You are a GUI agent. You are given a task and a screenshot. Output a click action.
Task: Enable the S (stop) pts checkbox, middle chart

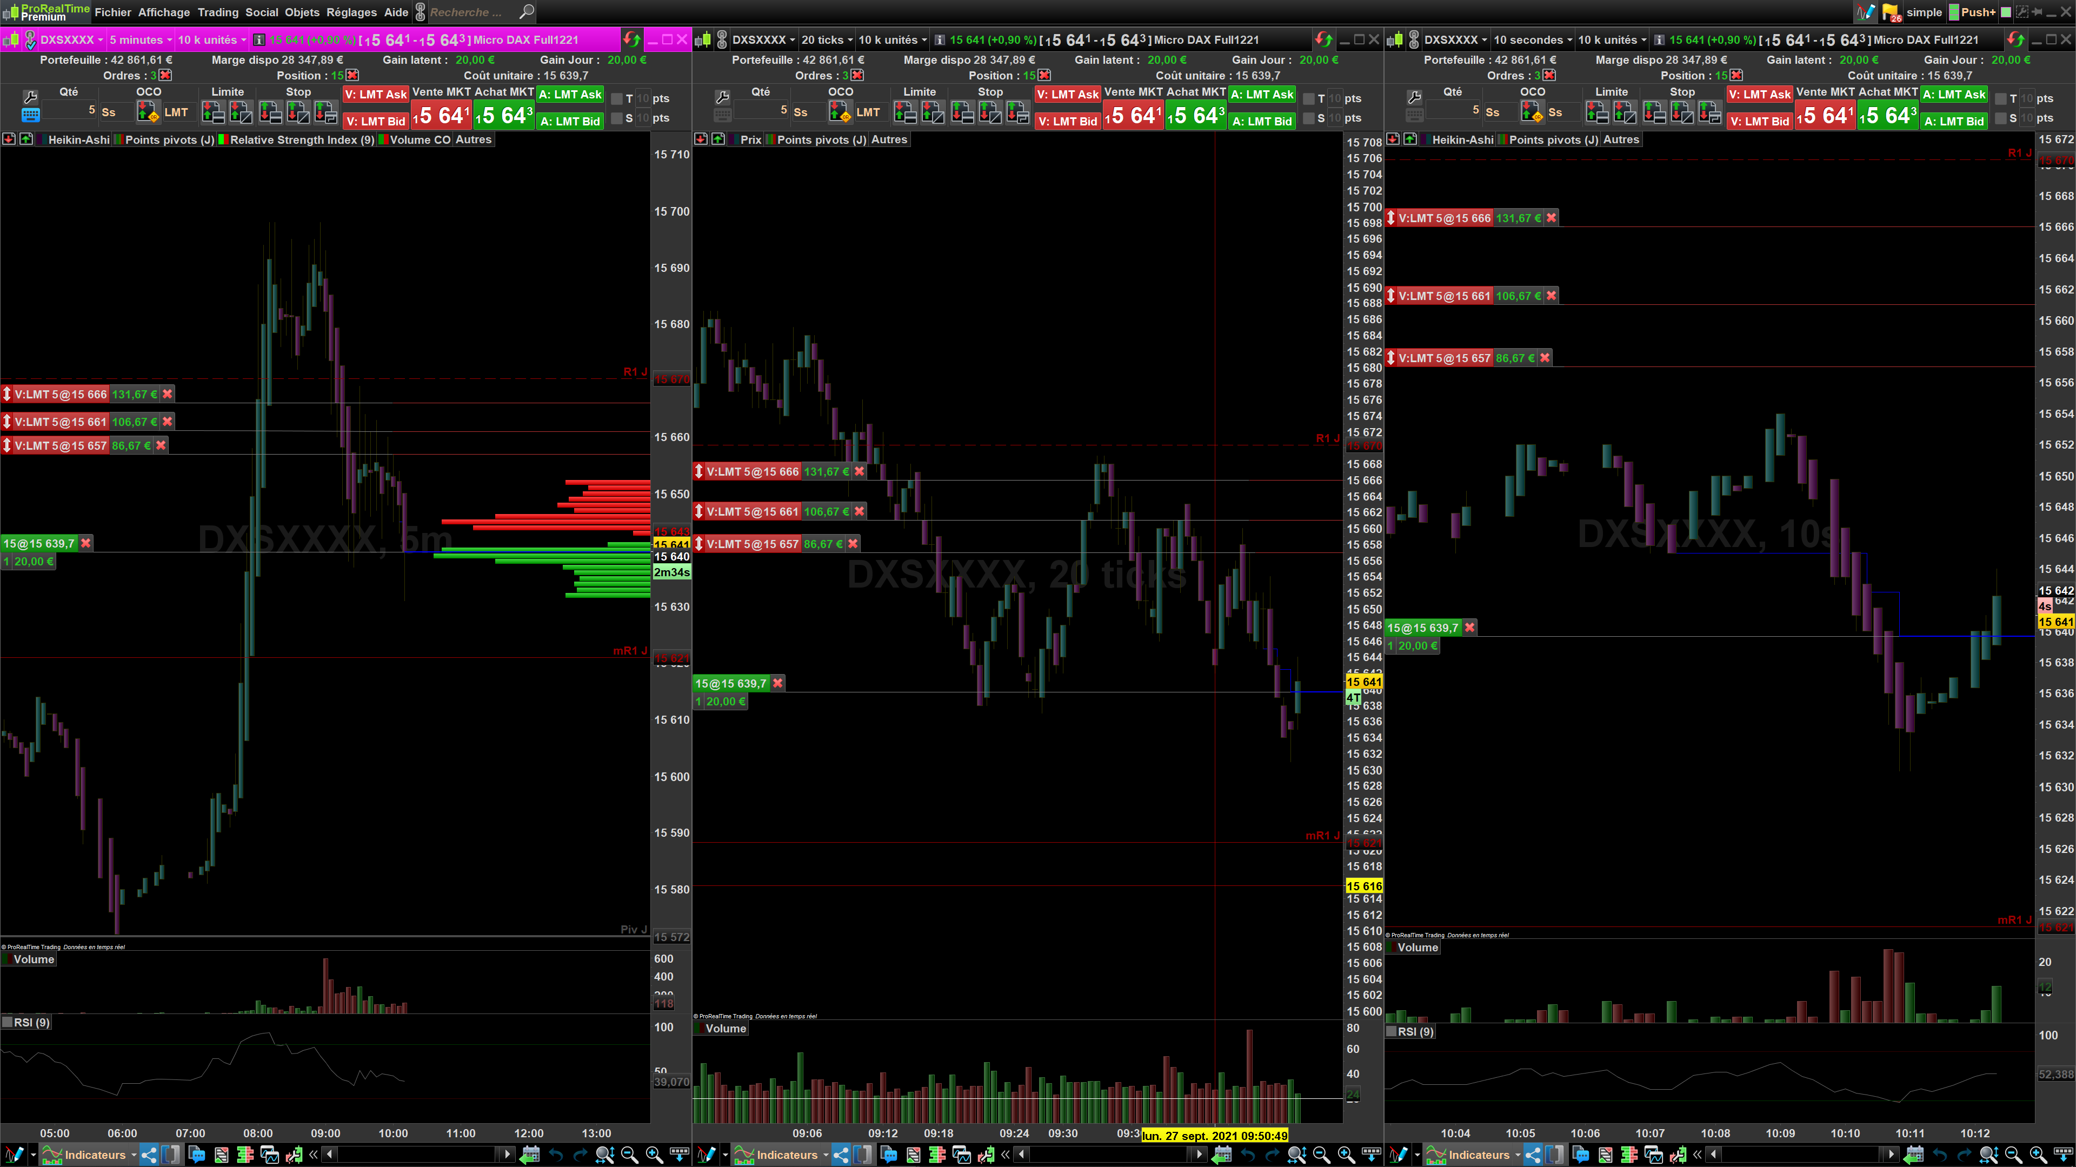tap(1309, 118)
